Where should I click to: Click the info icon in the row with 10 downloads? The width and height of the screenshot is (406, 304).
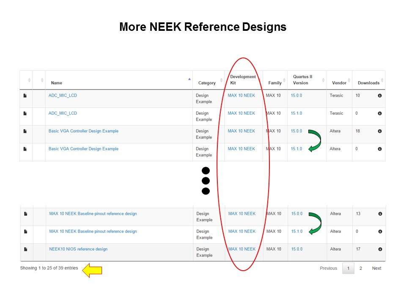[x=379, y=96]
